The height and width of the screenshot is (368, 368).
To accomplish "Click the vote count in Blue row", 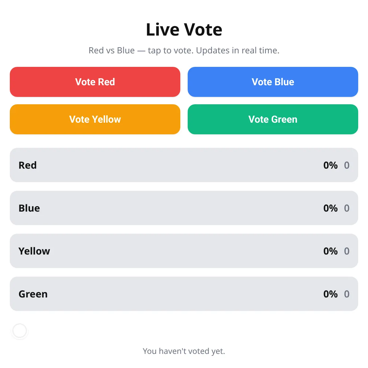I will [347, 208].
